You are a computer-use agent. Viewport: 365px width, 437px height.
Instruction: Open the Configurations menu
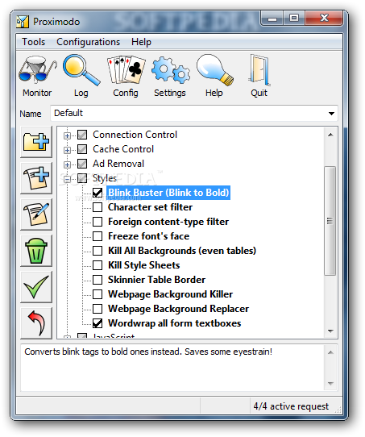click(x=89, y=42)
